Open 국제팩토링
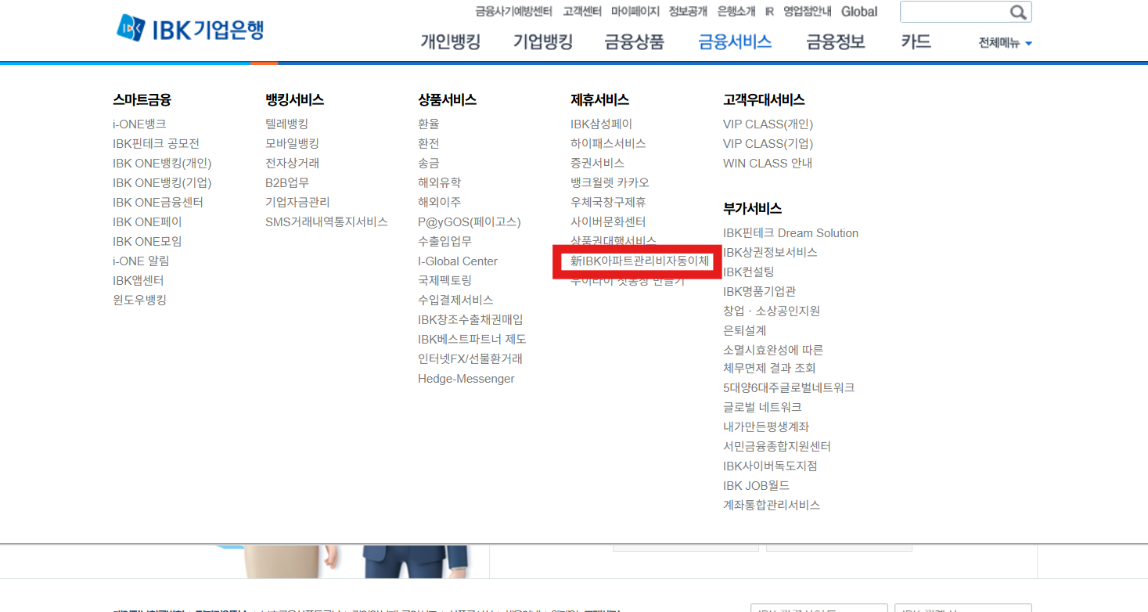 point(444,280)
